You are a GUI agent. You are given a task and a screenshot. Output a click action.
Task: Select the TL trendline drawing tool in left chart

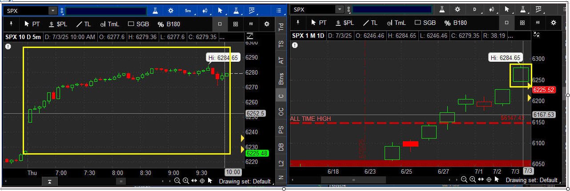tap(84, 24)
